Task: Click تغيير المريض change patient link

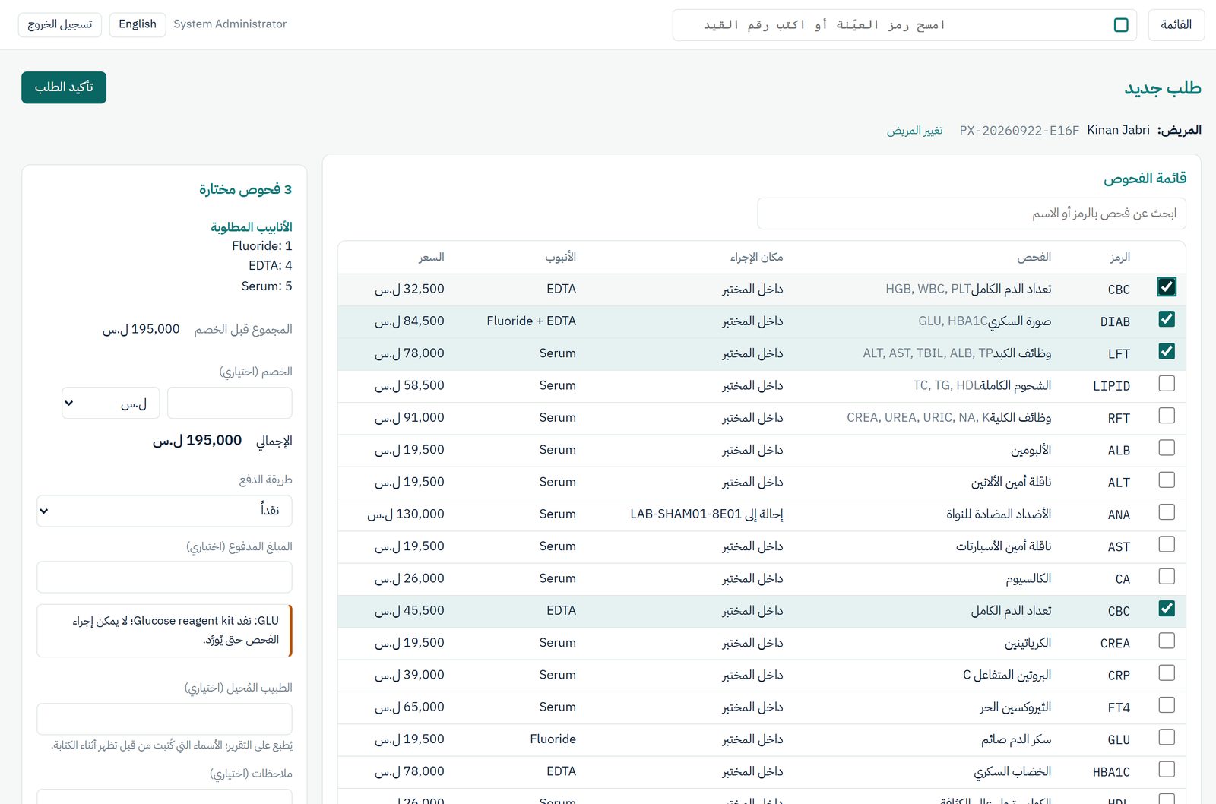Action: pyautogui.click(x=914, y=131)
